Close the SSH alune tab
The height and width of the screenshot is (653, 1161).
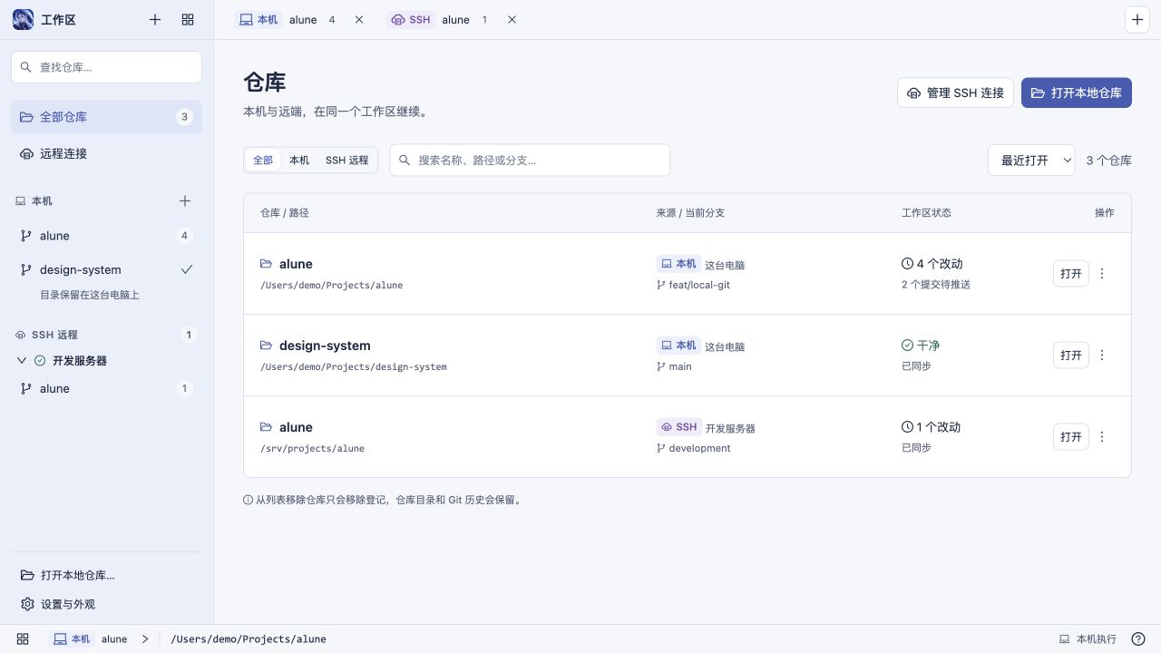pos(512,19)
